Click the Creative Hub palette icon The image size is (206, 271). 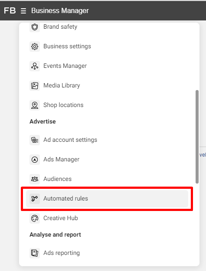point(35,218)
